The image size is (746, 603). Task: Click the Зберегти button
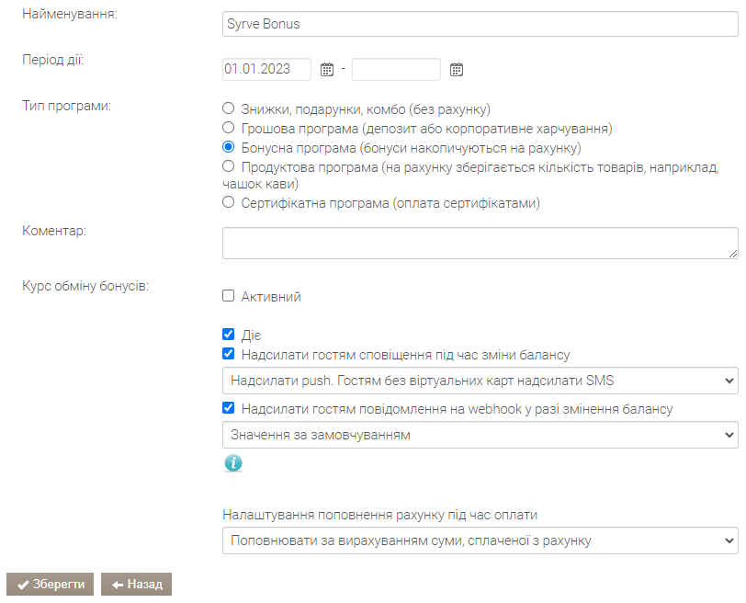tap(50, 584)
